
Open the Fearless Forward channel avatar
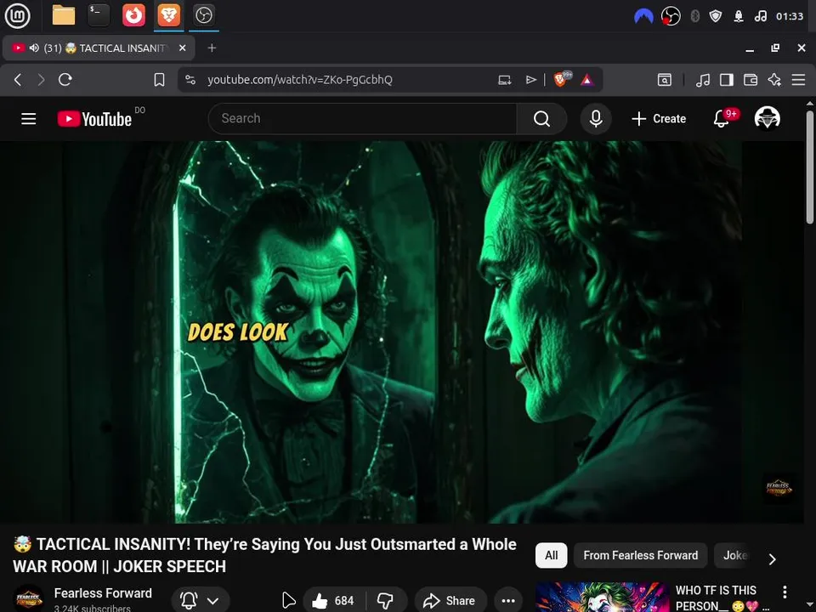click(x=29, y=599)
